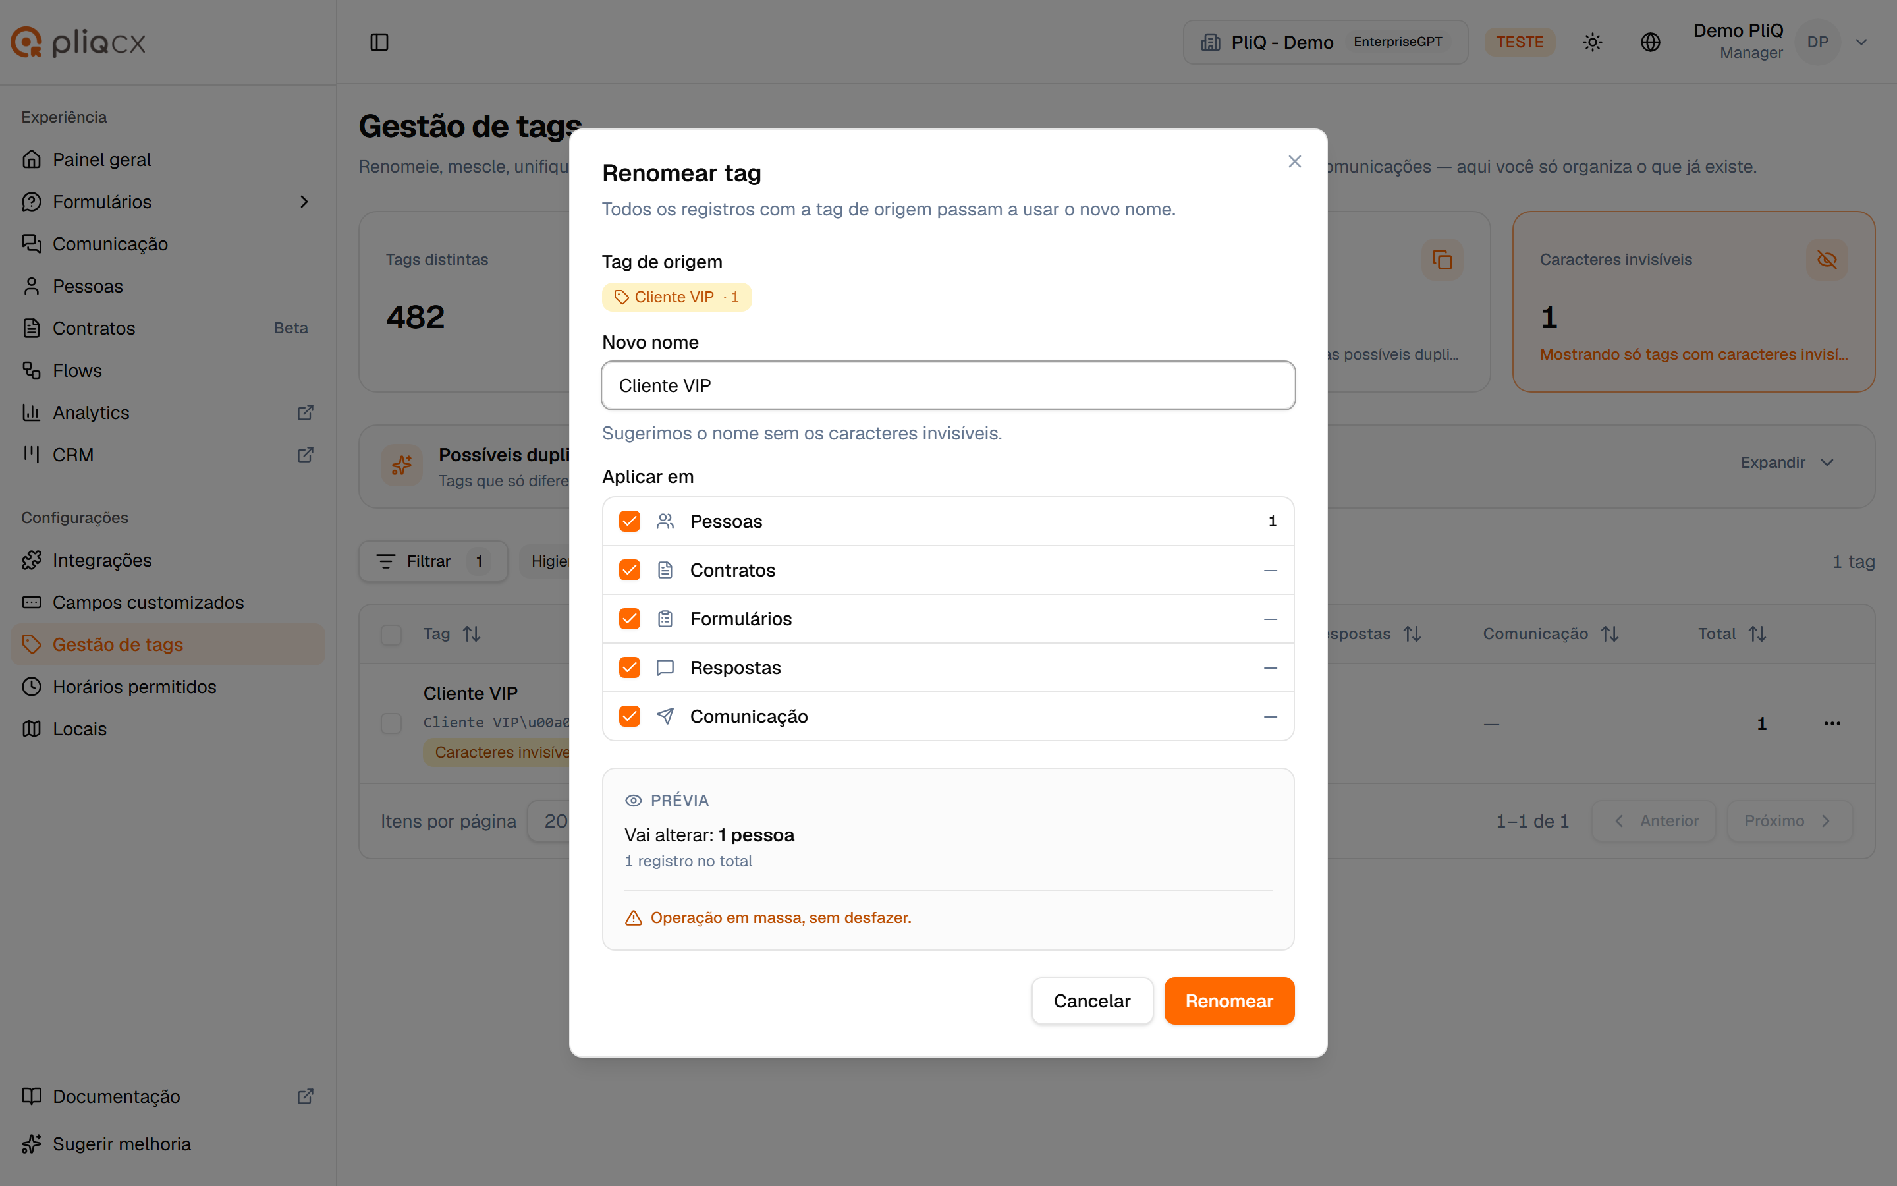Viewport: 1897px width, 1186px height.
Task: Open the Filtrar filter button
Action: (433, 561)
